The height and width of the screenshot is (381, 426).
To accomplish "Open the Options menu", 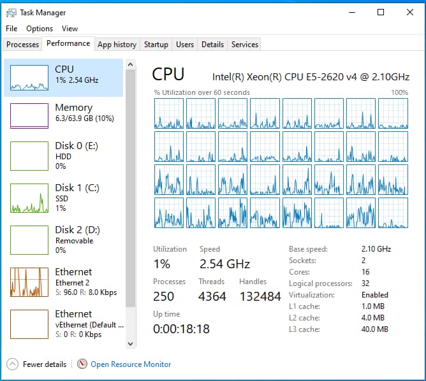I will tap(40, 29).
